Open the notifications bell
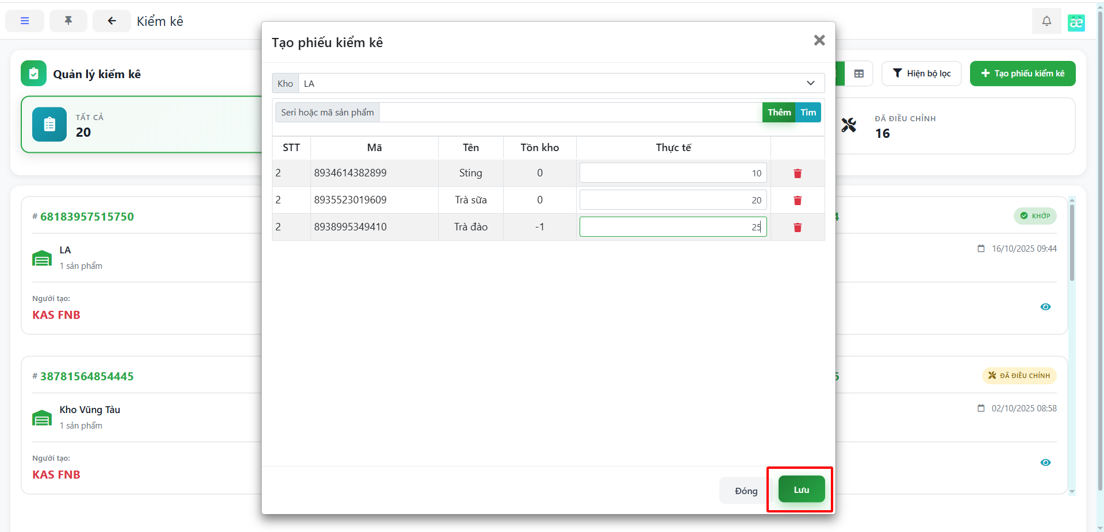The width and height of the screenshot is (1104, 532). coord(1046,21)
